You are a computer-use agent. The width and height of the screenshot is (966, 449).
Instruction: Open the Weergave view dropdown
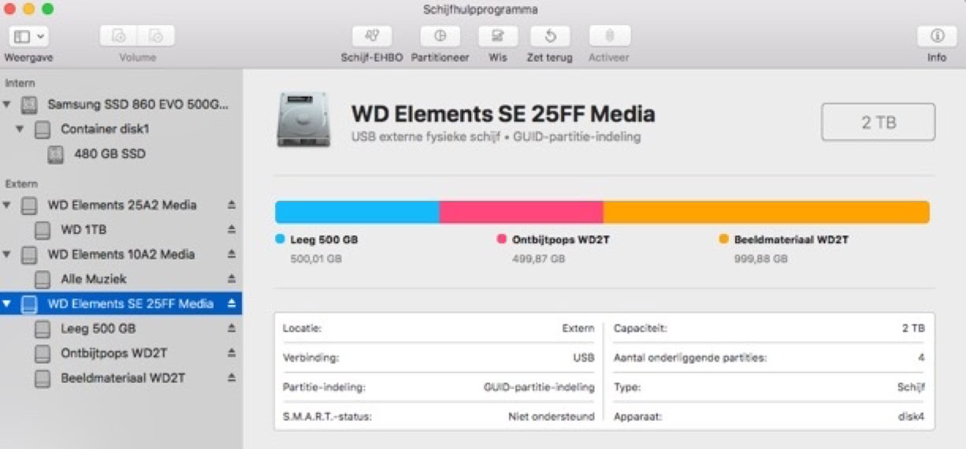point(29,36)
